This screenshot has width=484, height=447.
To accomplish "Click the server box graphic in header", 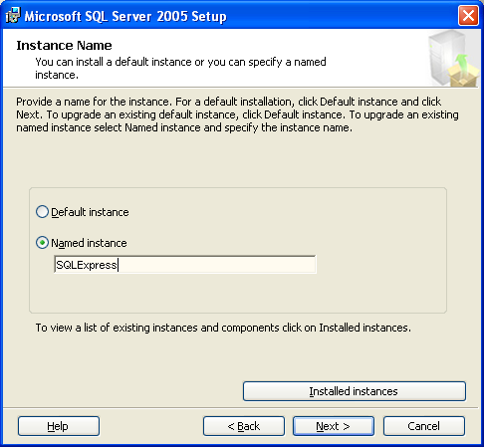I will pos(453,59).
